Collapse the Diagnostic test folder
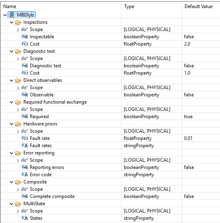Viewport: 220px width, 223px height. (x=12, y=51)
